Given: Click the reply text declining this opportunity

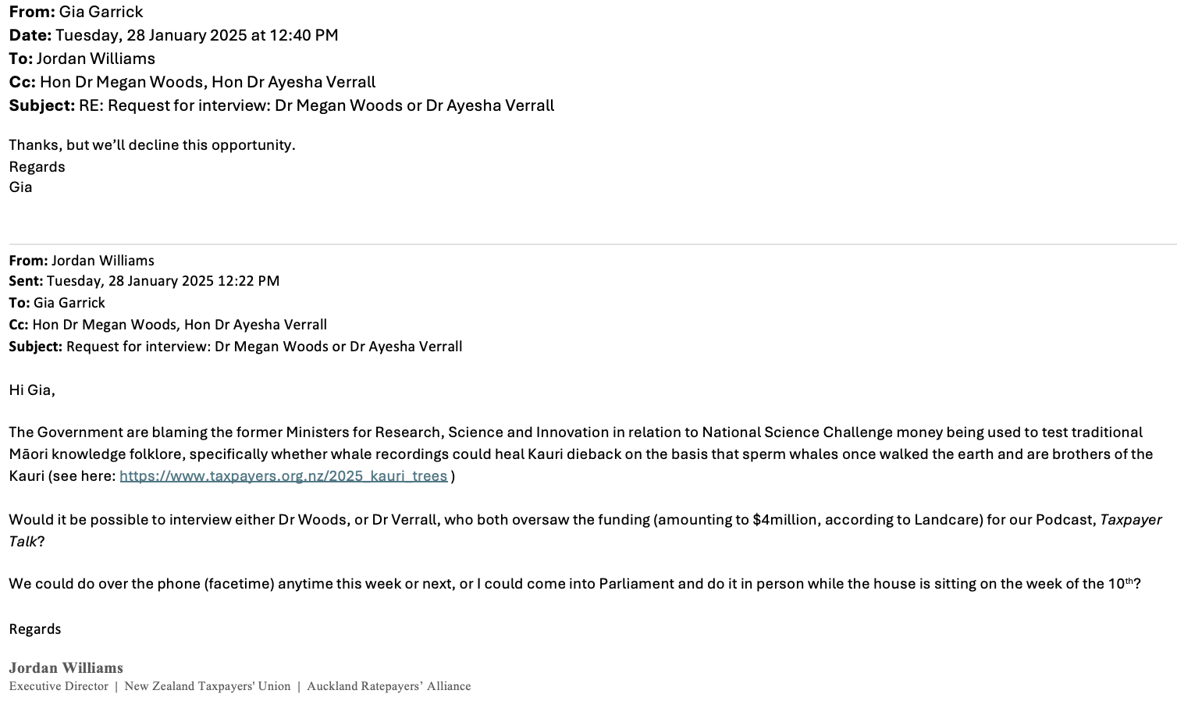Looking at the screenshot, I should pos(152,144).
